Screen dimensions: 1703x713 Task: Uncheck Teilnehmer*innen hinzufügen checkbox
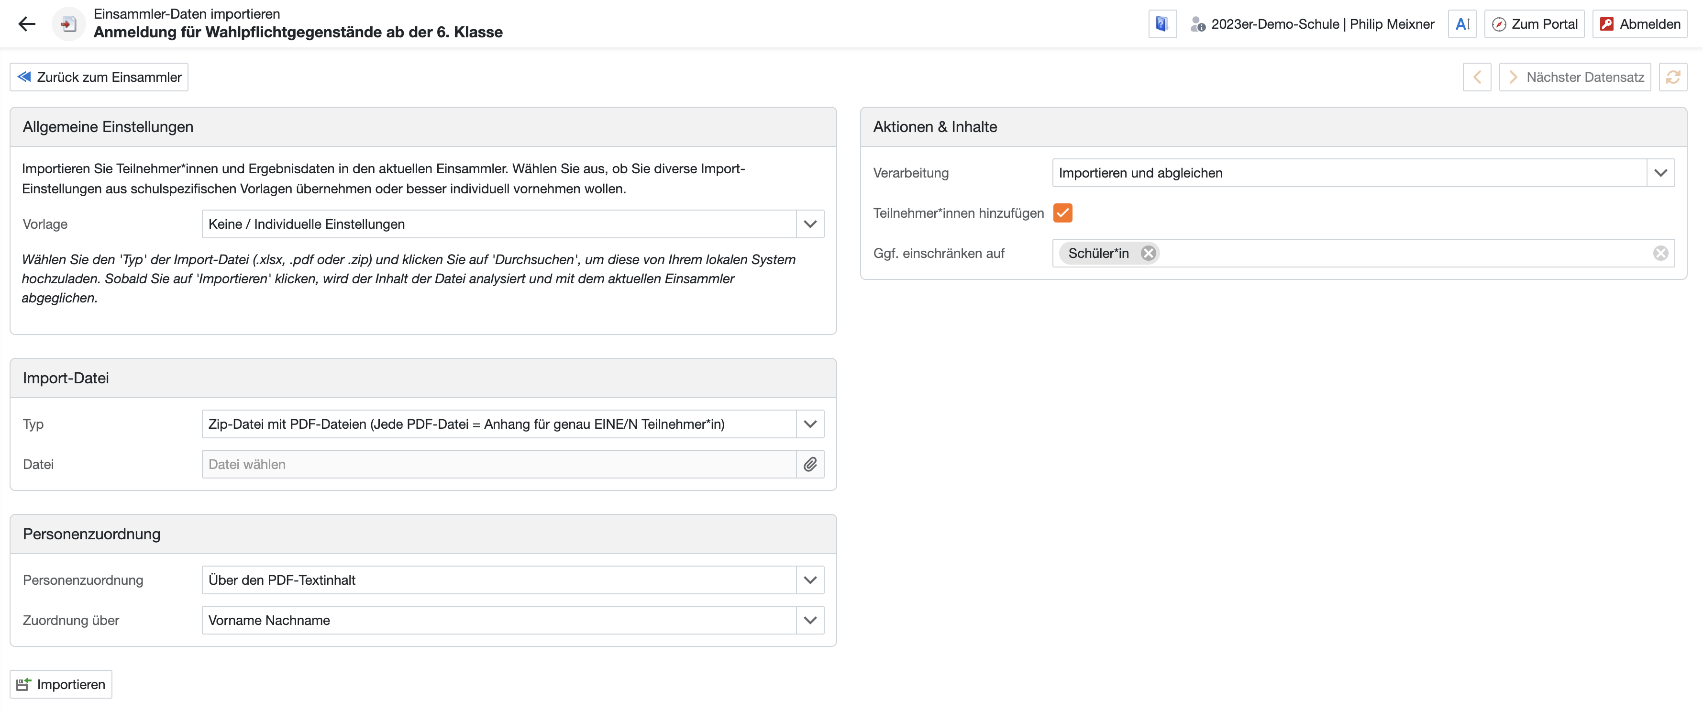coord(1062,213)
